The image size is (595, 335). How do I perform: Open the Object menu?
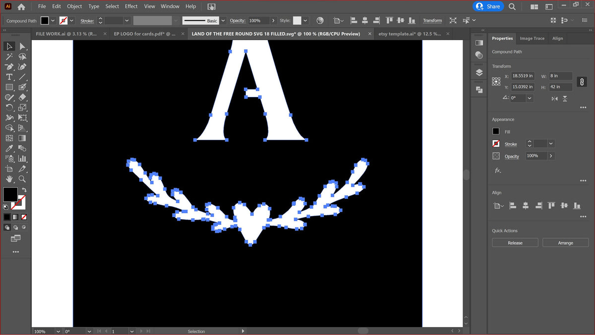(74, 6)
